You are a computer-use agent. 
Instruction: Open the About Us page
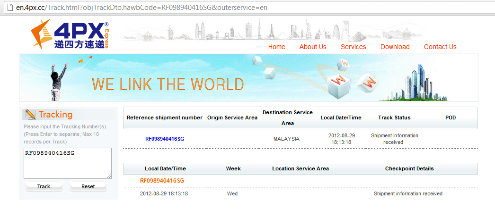pyautogui.click(x=312, y=47)
